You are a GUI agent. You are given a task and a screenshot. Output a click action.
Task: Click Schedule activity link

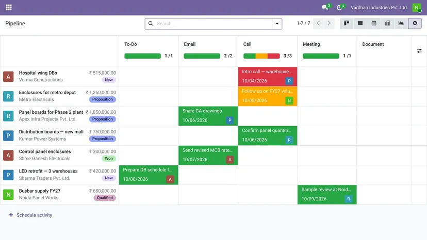[x=35, y=215]
